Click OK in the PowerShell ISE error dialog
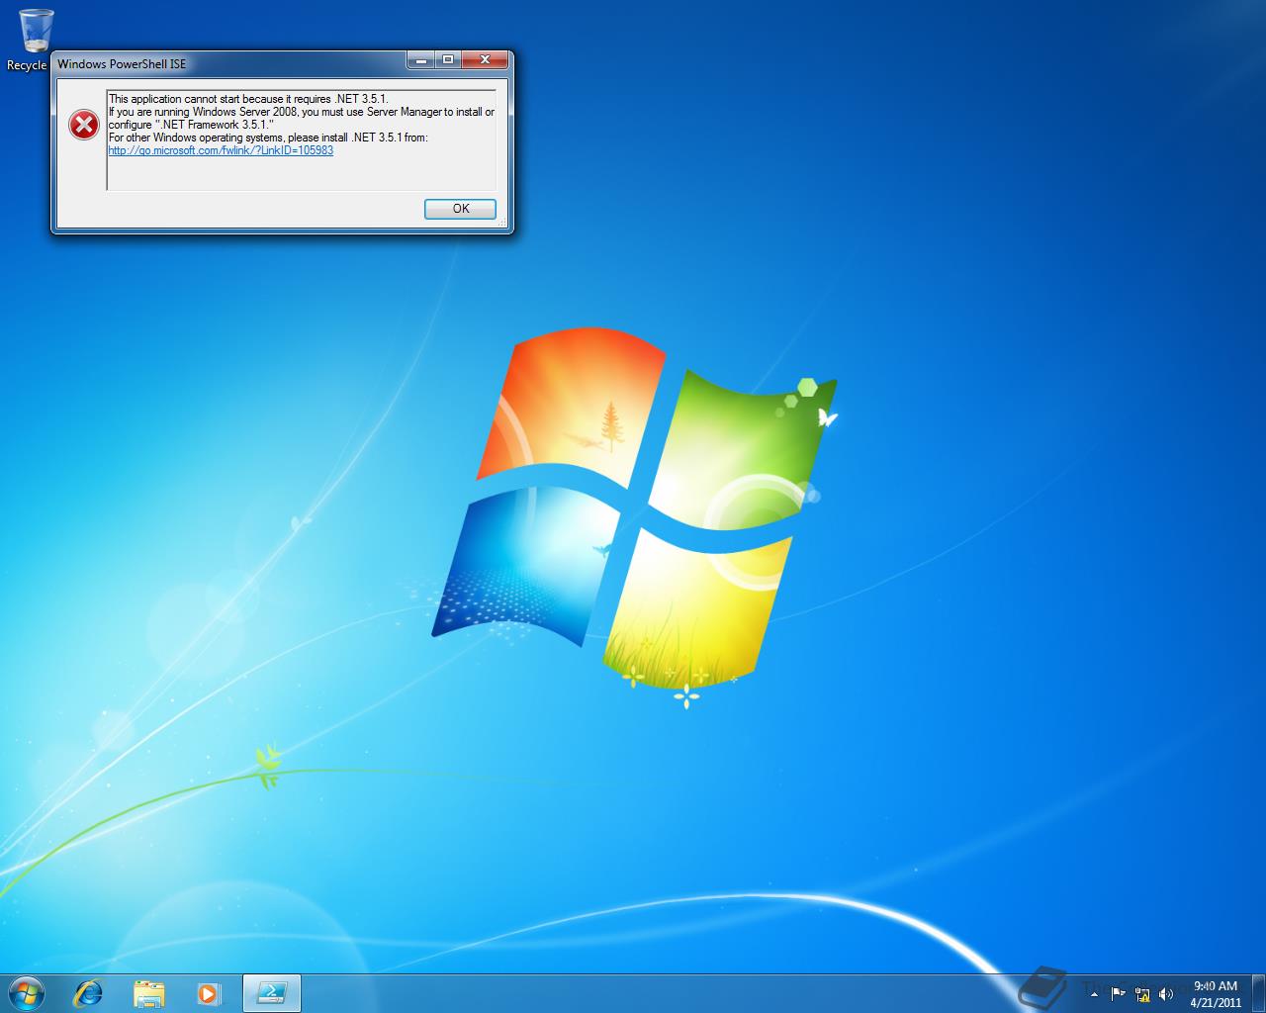Viewport: 1266px width, 1013px height. [x=460, y=209]
